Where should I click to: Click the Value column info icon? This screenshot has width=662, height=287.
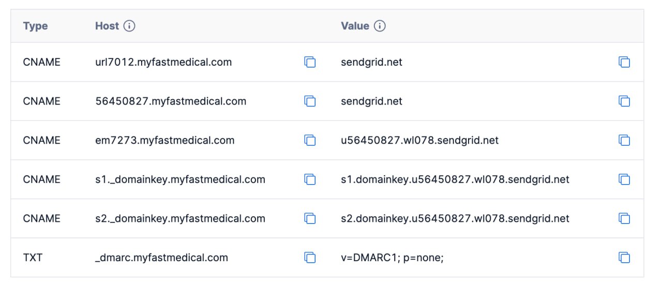tap(380, 26)
